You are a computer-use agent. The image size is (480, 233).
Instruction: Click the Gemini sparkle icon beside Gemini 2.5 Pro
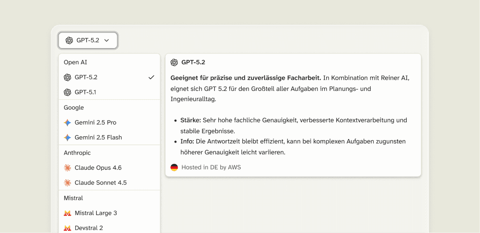click(67, 123)
